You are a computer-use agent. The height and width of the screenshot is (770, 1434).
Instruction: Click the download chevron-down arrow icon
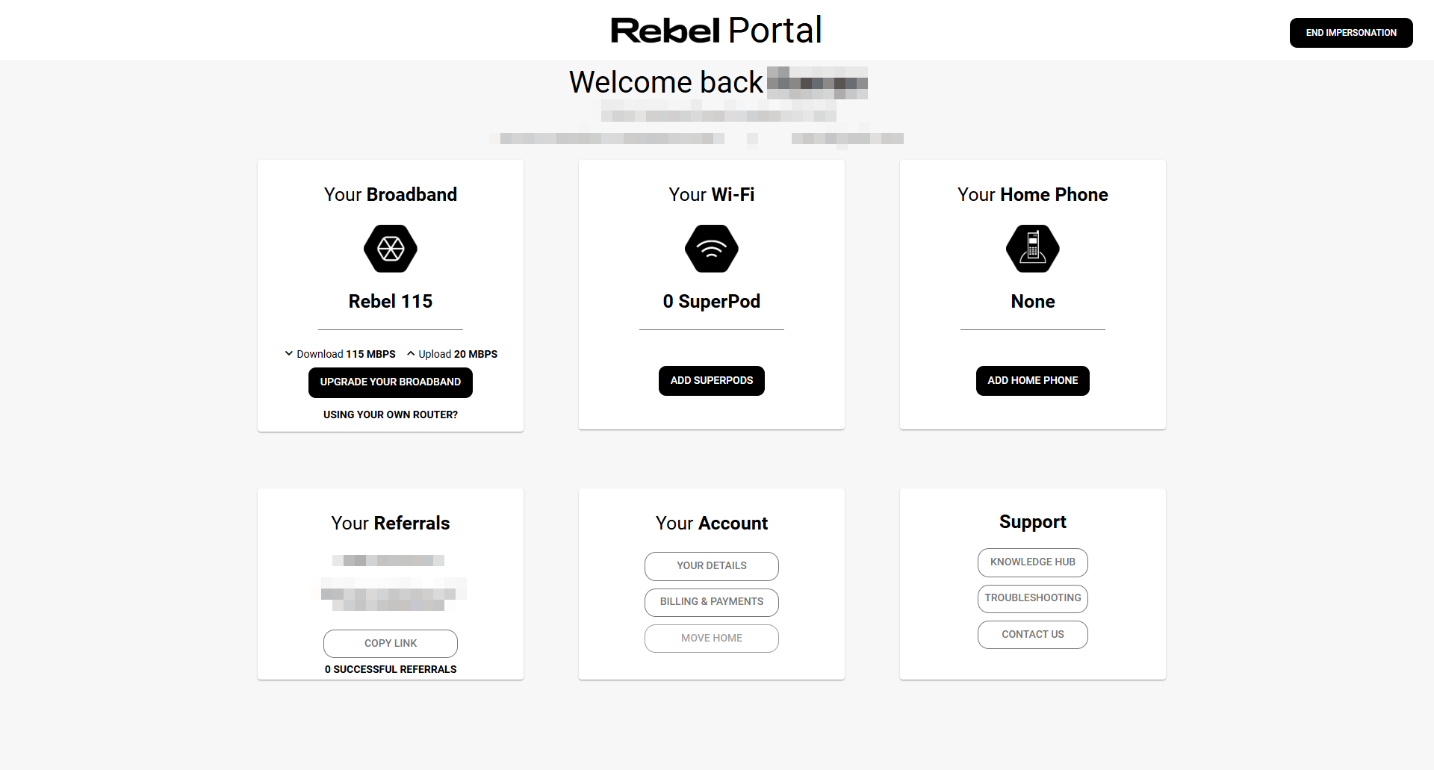tap(289, 354)
